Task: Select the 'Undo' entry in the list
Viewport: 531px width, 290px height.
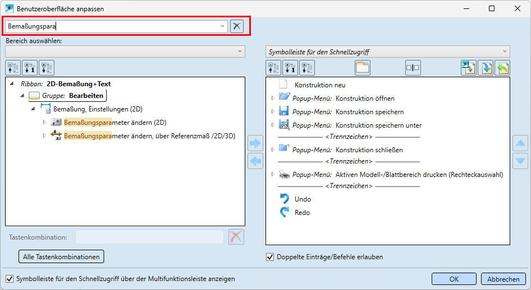Action: pyautogui.click(x=303, y=199)
